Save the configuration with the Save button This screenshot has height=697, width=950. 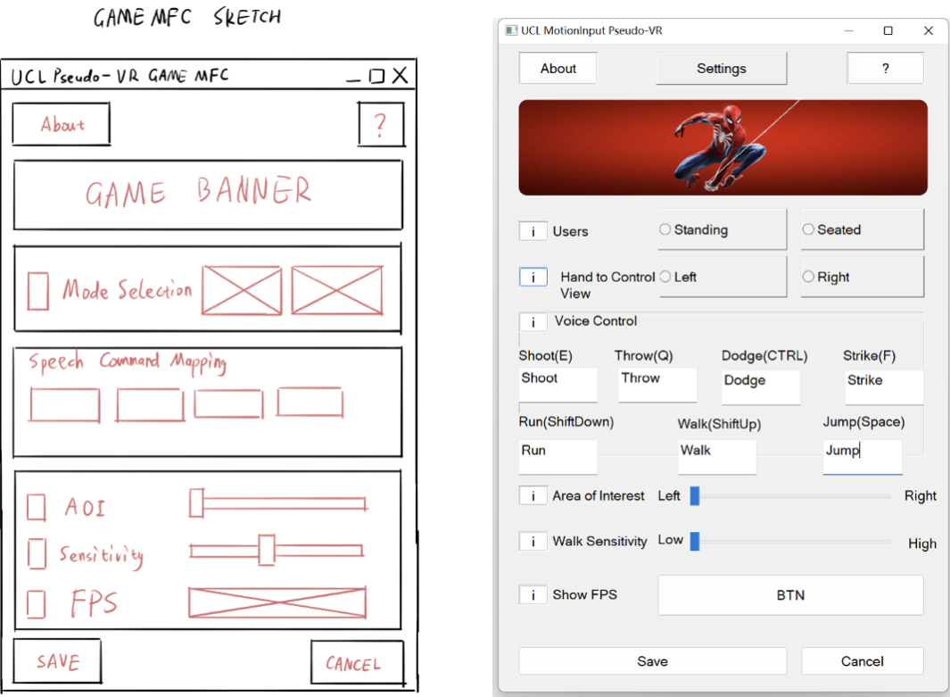click(652, 661)
